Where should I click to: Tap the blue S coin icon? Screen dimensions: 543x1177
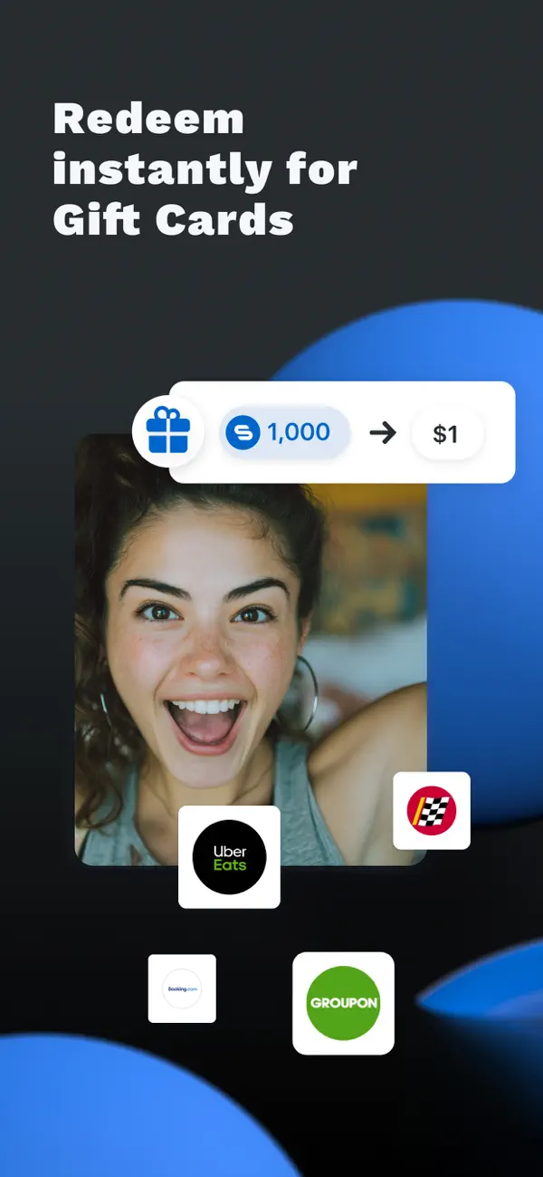pyautogui.click(x=243, y=433)
